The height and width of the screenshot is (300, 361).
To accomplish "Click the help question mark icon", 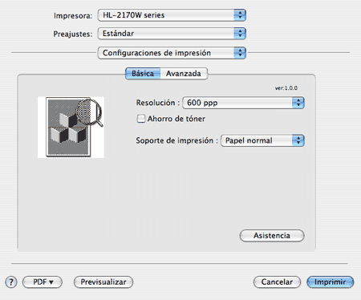I will coord(11,282).
